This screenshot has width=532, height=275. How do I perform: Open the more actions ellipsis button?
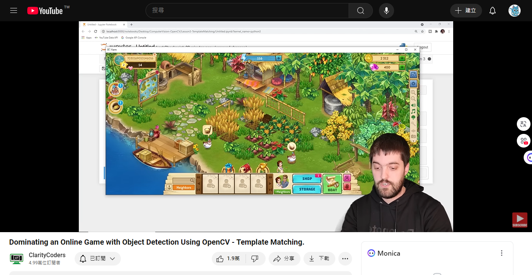pos(345,259)
